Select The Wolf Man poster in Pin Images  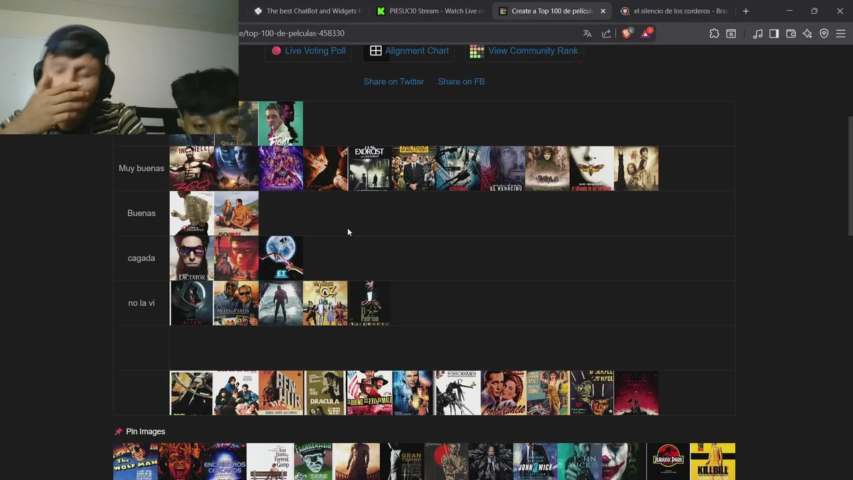click(135, 461)
